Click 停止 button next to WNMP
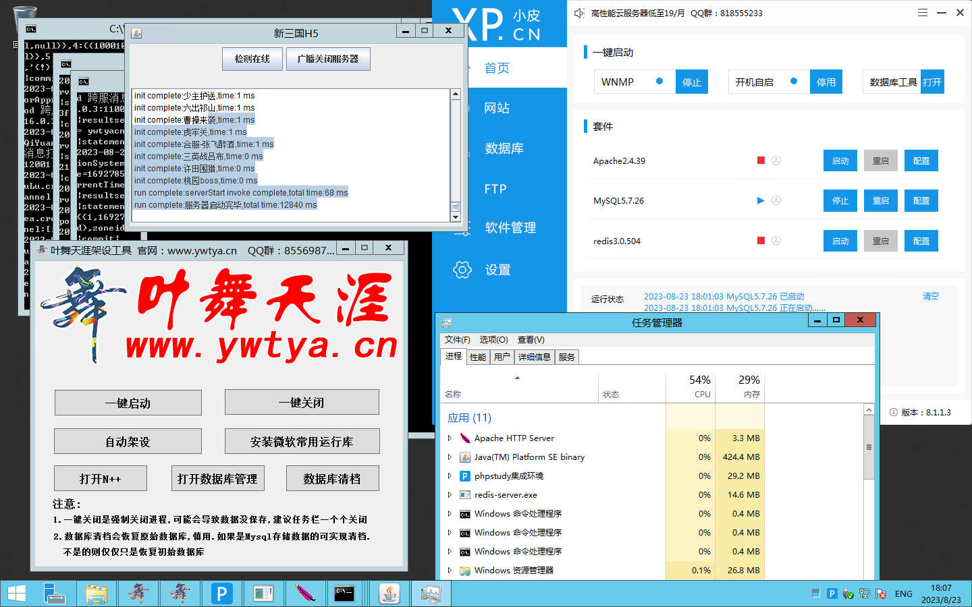Screen dimensions: 972x607 [692, 82]
